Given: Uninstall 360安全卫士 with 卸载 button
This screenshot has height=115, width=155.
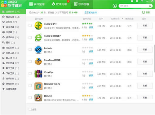Looking at the screenshot, I should tap(145, 26).
